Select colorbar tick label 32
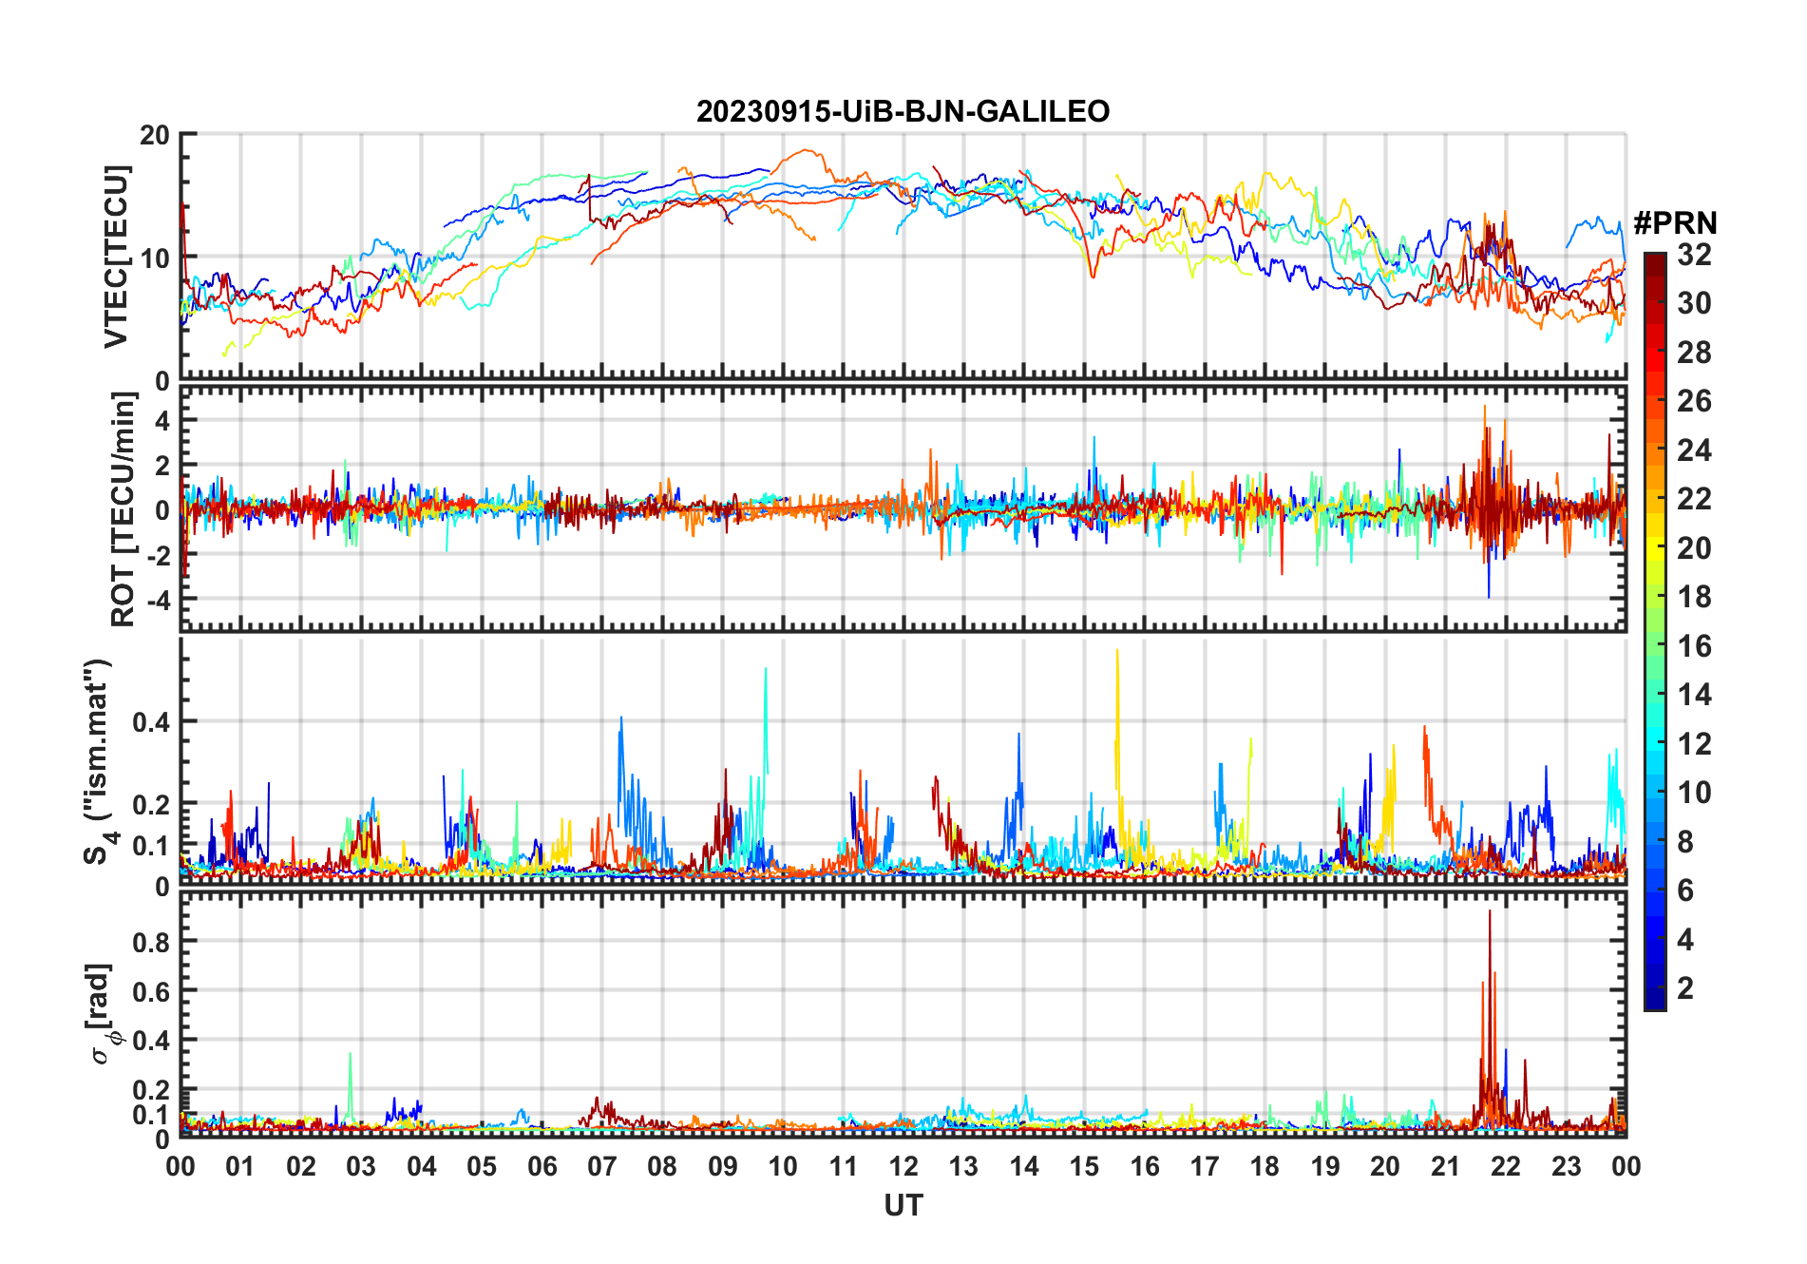Image resolution: width=1807 pixels, height=1264 pixels. tap(1694, 255)
